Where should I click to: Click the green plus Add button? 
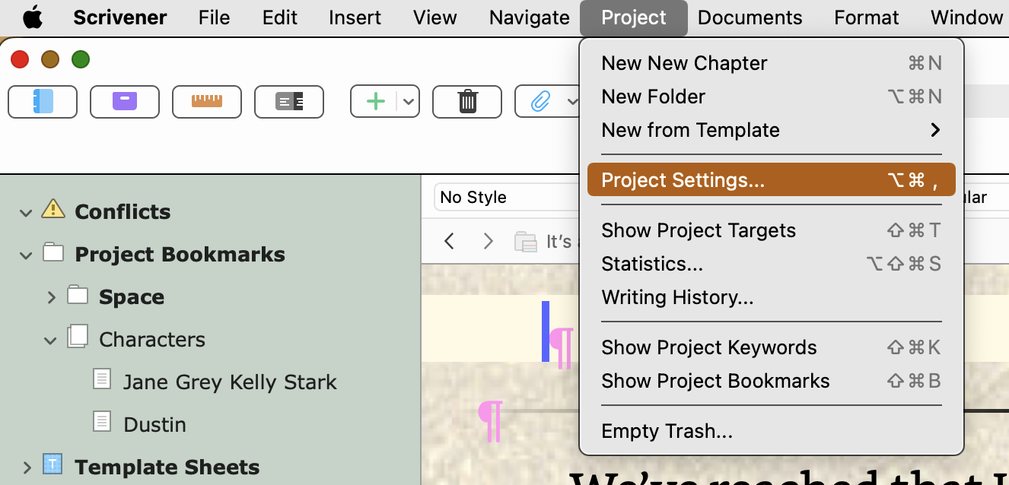point(375,102)
